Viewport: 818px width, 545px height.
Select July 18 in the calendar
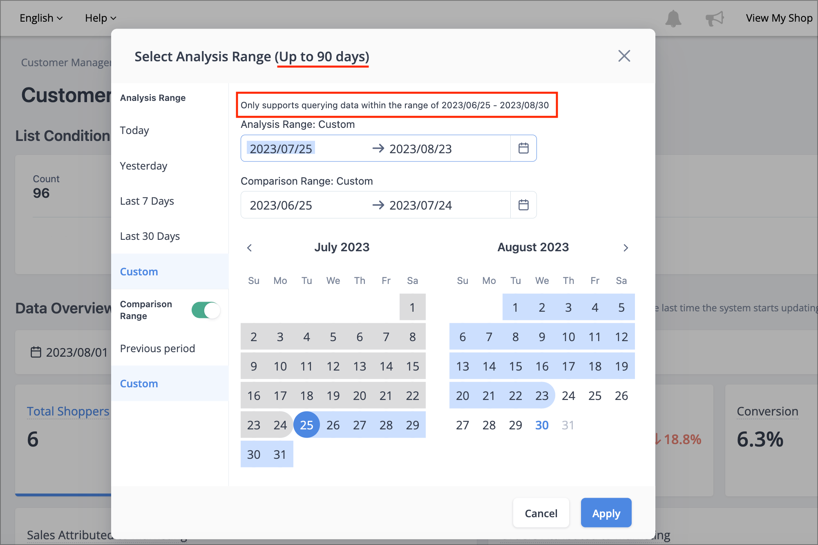tap(306, 395)
